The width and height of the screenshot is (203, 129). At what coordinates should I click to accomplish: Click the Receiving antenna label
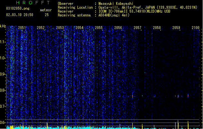click(74, 15)
